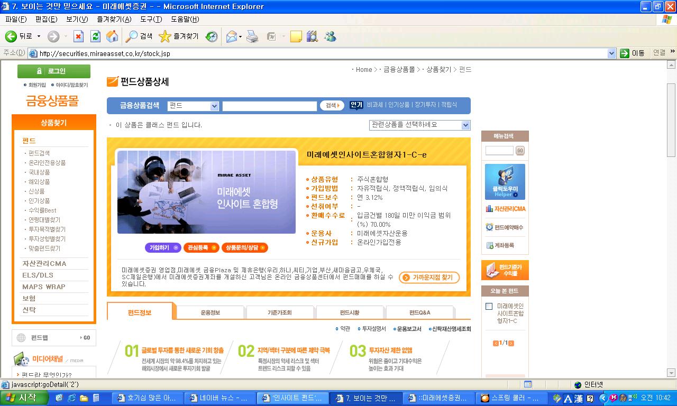Click the 상품문의/상담 button

(245, 247)
